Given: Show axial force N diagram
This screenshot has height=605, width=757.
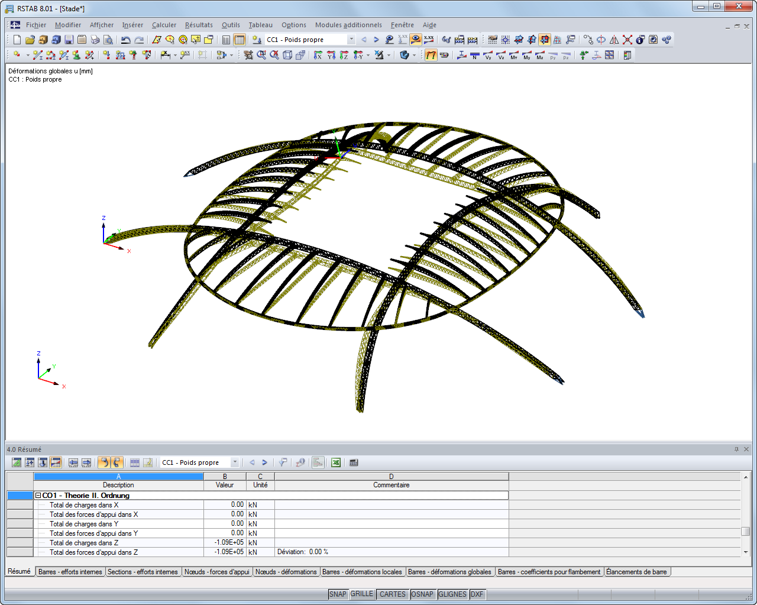Looking at the screenshot, I should (x=474, y=55).
